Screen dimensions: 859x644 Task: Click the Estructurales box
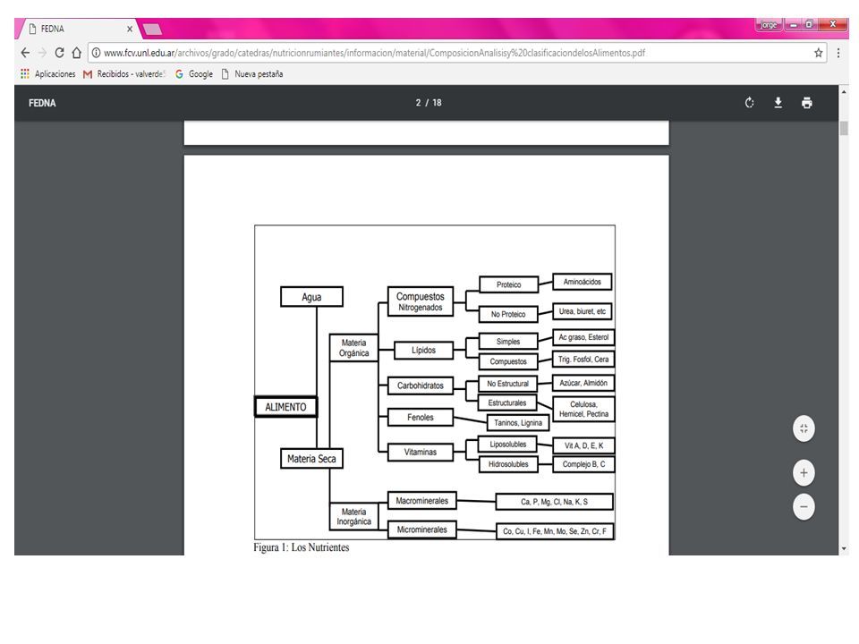tap(507, 402)
